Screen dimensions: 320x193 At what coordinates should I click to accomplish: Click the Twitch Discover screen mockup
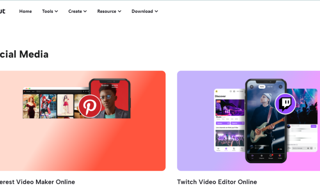click(229, 121)
